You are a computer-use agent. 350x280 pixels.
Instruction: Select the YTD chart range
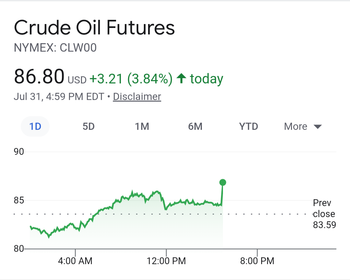point(249,127)
